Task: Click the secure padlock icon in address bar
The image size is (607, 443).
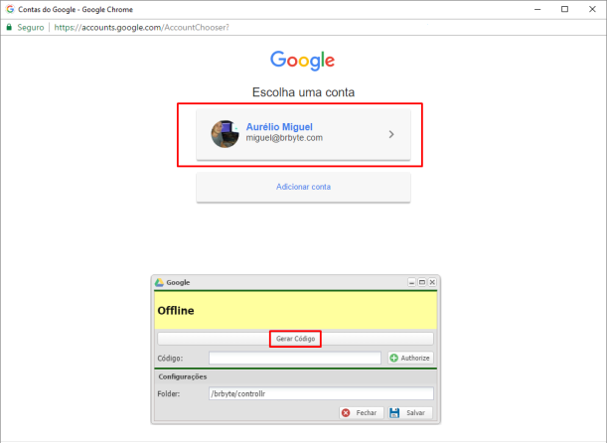Action: tap(10, 27)
